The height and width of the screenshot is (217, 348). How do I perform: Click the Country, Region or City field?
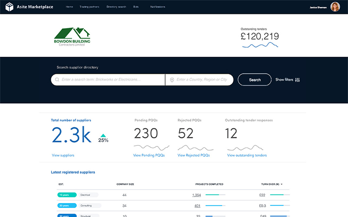(199, 80)
